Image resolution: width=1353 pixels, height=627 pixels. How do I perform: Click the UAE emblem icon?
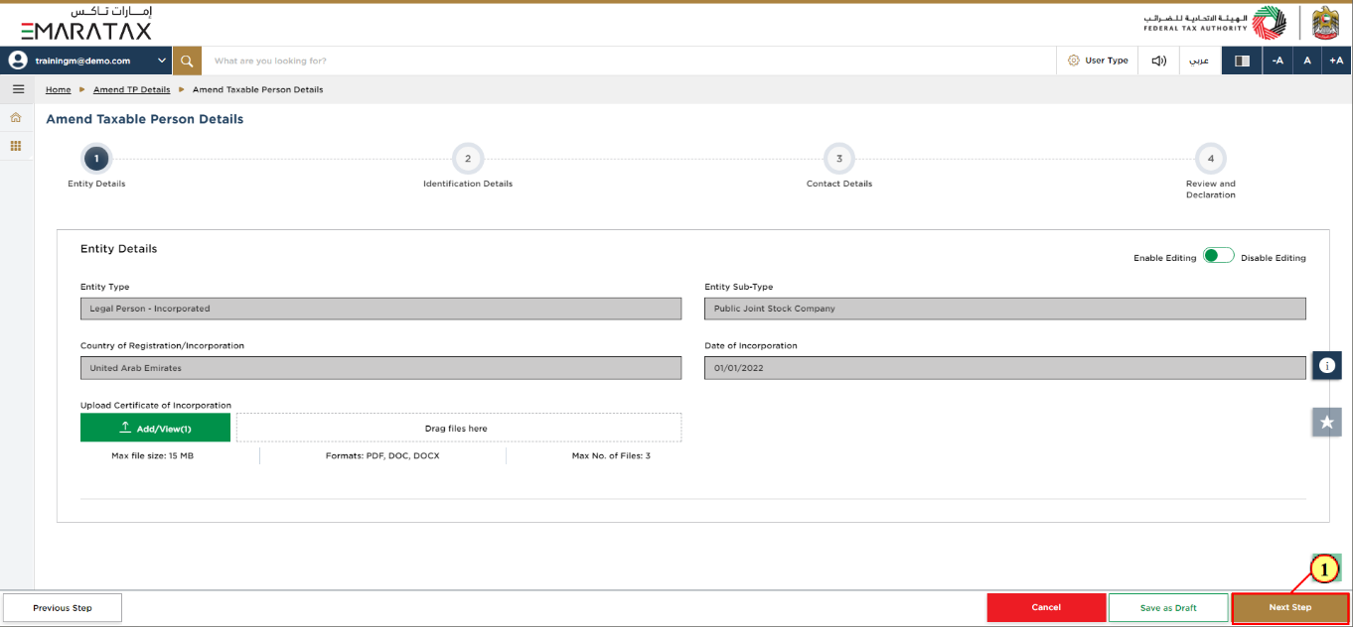(1326, 23)
